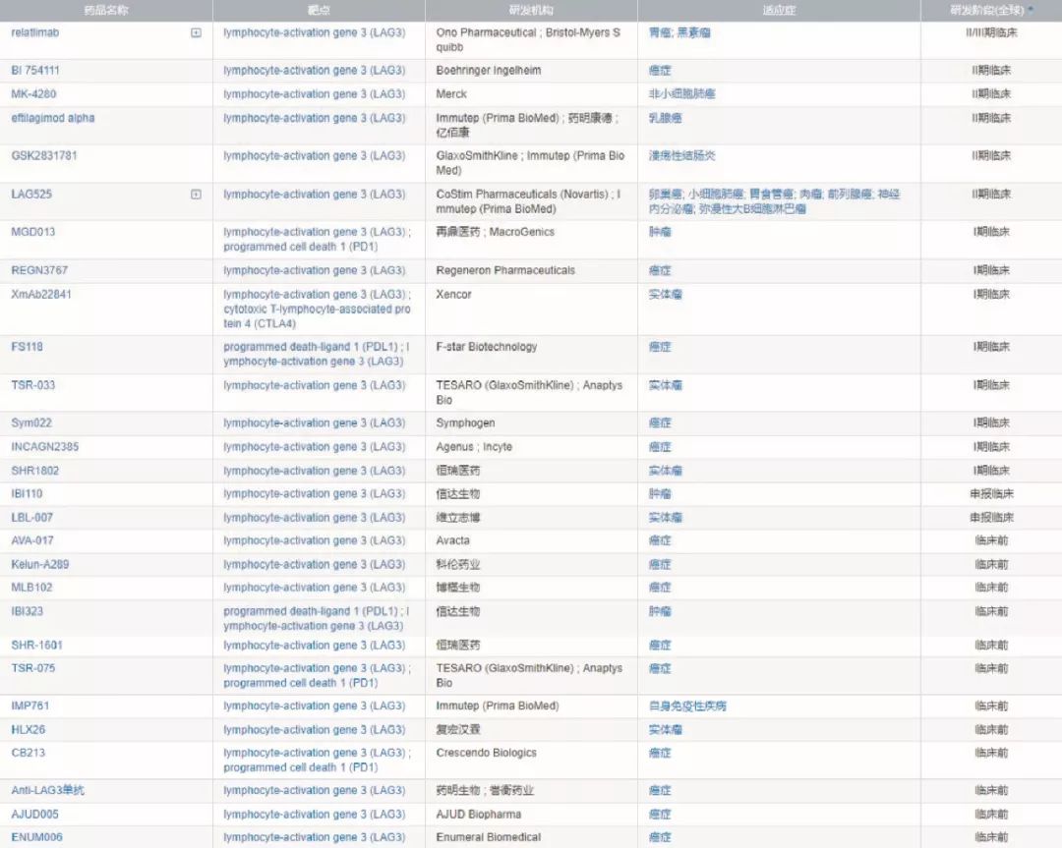
Task: Expand the relatlimab row plus icon
Action: (x=196, y=32)
